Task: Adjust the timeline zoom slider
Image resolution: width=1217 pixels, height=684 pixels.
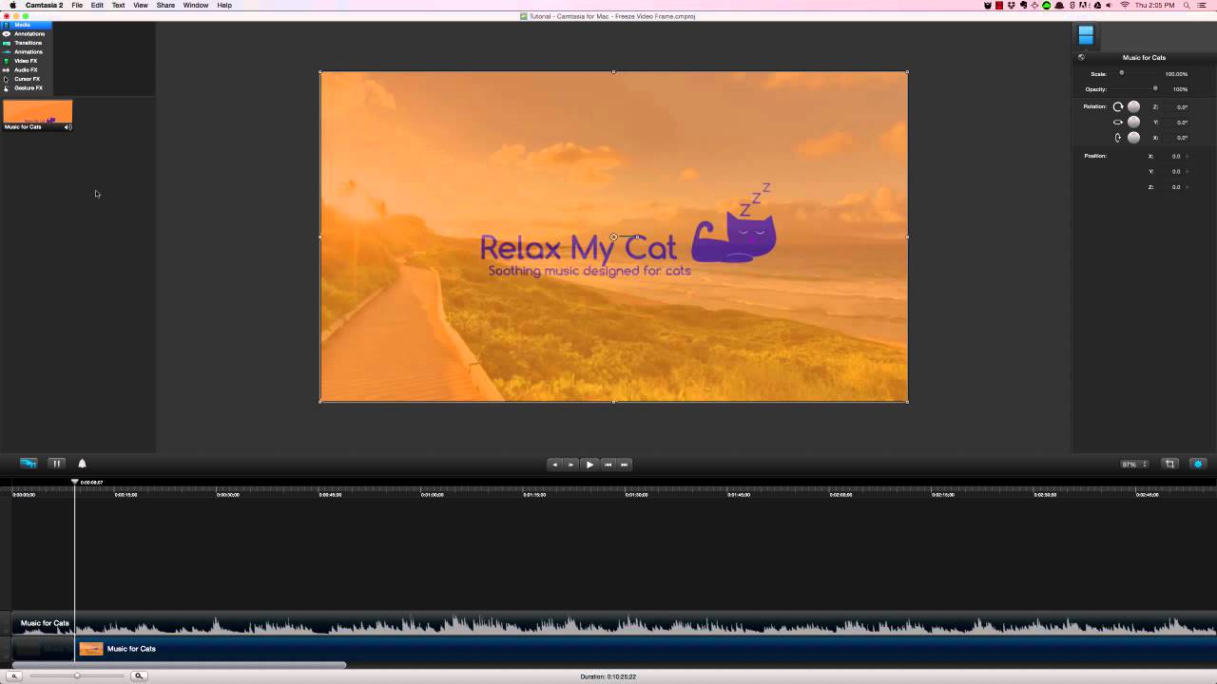Action: [x=77, y=676]
